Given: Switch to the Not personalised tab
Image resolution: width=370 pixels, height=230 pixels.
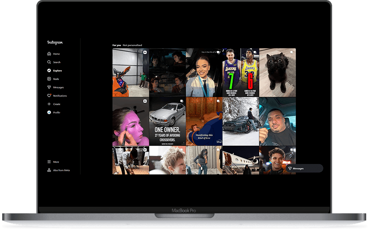Looking at the screenshot, I should click(x=132, y=45).
